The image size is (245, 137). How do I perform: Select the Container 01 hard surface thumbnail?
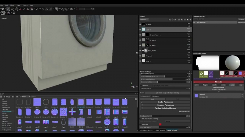pyautogui.click(x=55, y=102)
